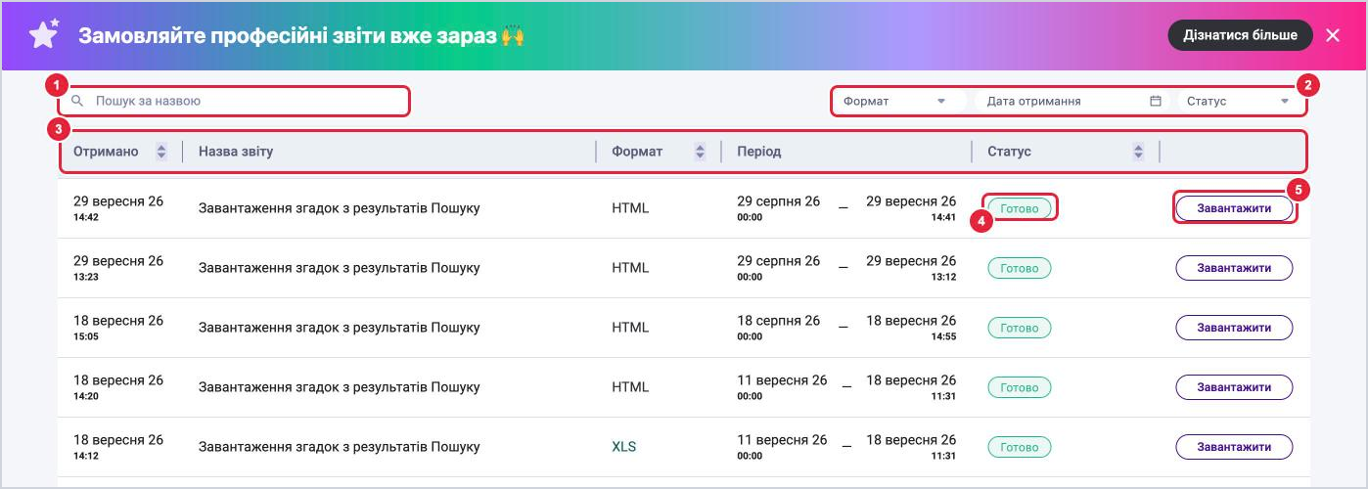The image size is (1368, 489).
Task: Click HTML format in the 14:20 row
Action: click(x=630, y=387)
